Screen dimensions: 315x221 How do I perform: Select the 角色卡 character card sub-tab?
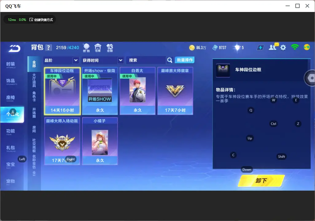tap(34, 96)
